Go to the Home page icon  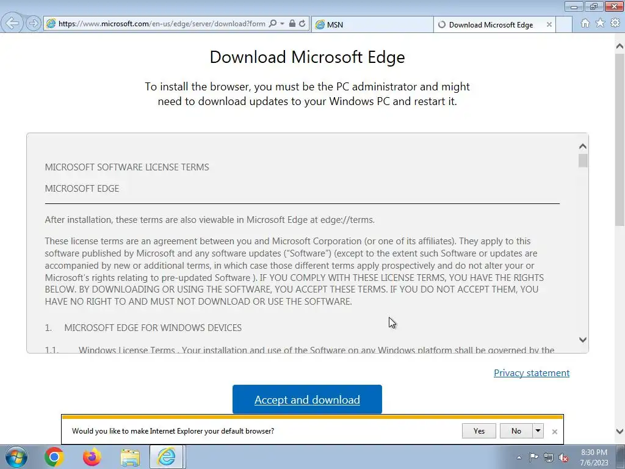pos(585,23)
